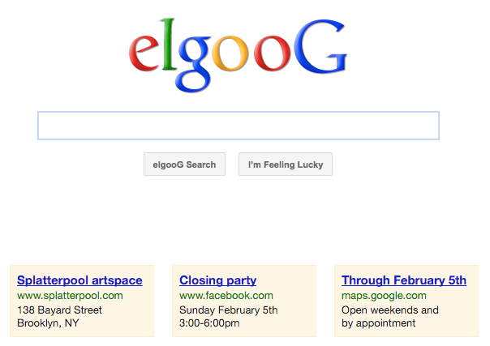Open the Splatterpool artspace link
This screenshot has width=490, height=346.
point(80,280)
